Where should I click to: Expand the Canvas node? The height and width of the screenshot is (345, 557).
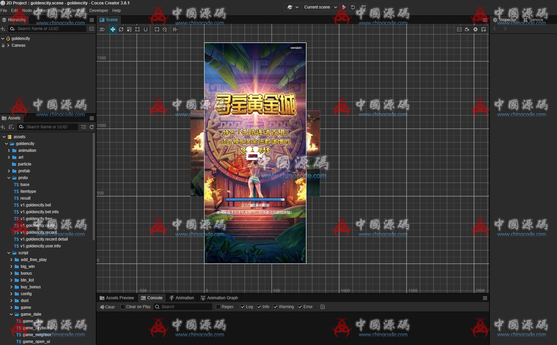point(8,45)
